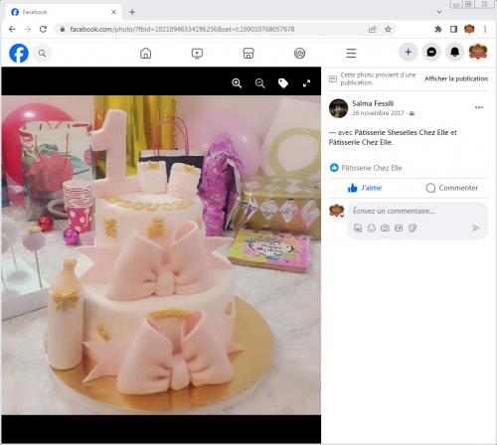Open browser extensions puzzle icon

click(438, 29)
